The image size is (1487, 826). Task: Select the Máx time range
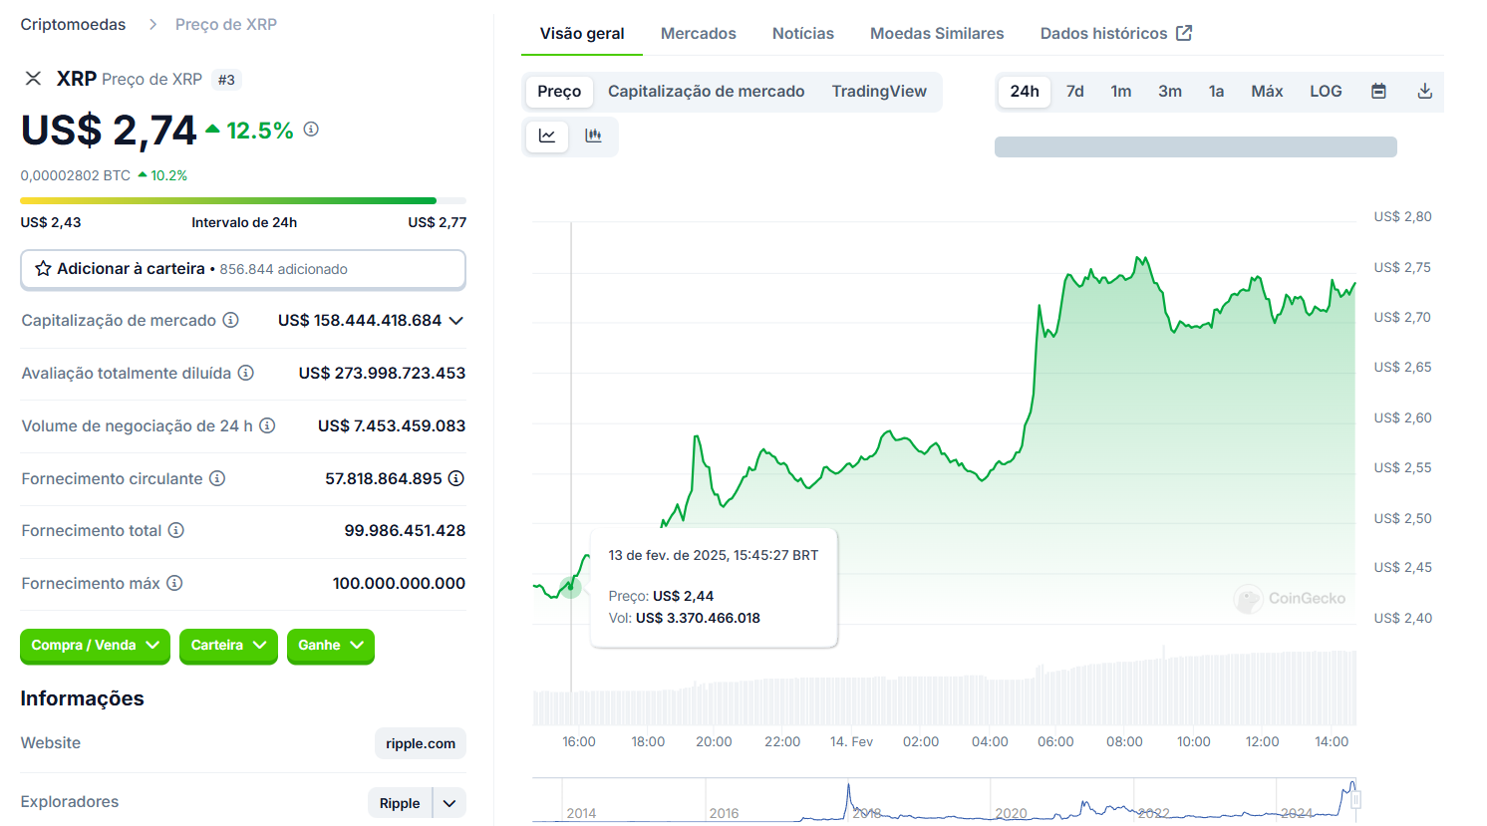click(1267, 92)
